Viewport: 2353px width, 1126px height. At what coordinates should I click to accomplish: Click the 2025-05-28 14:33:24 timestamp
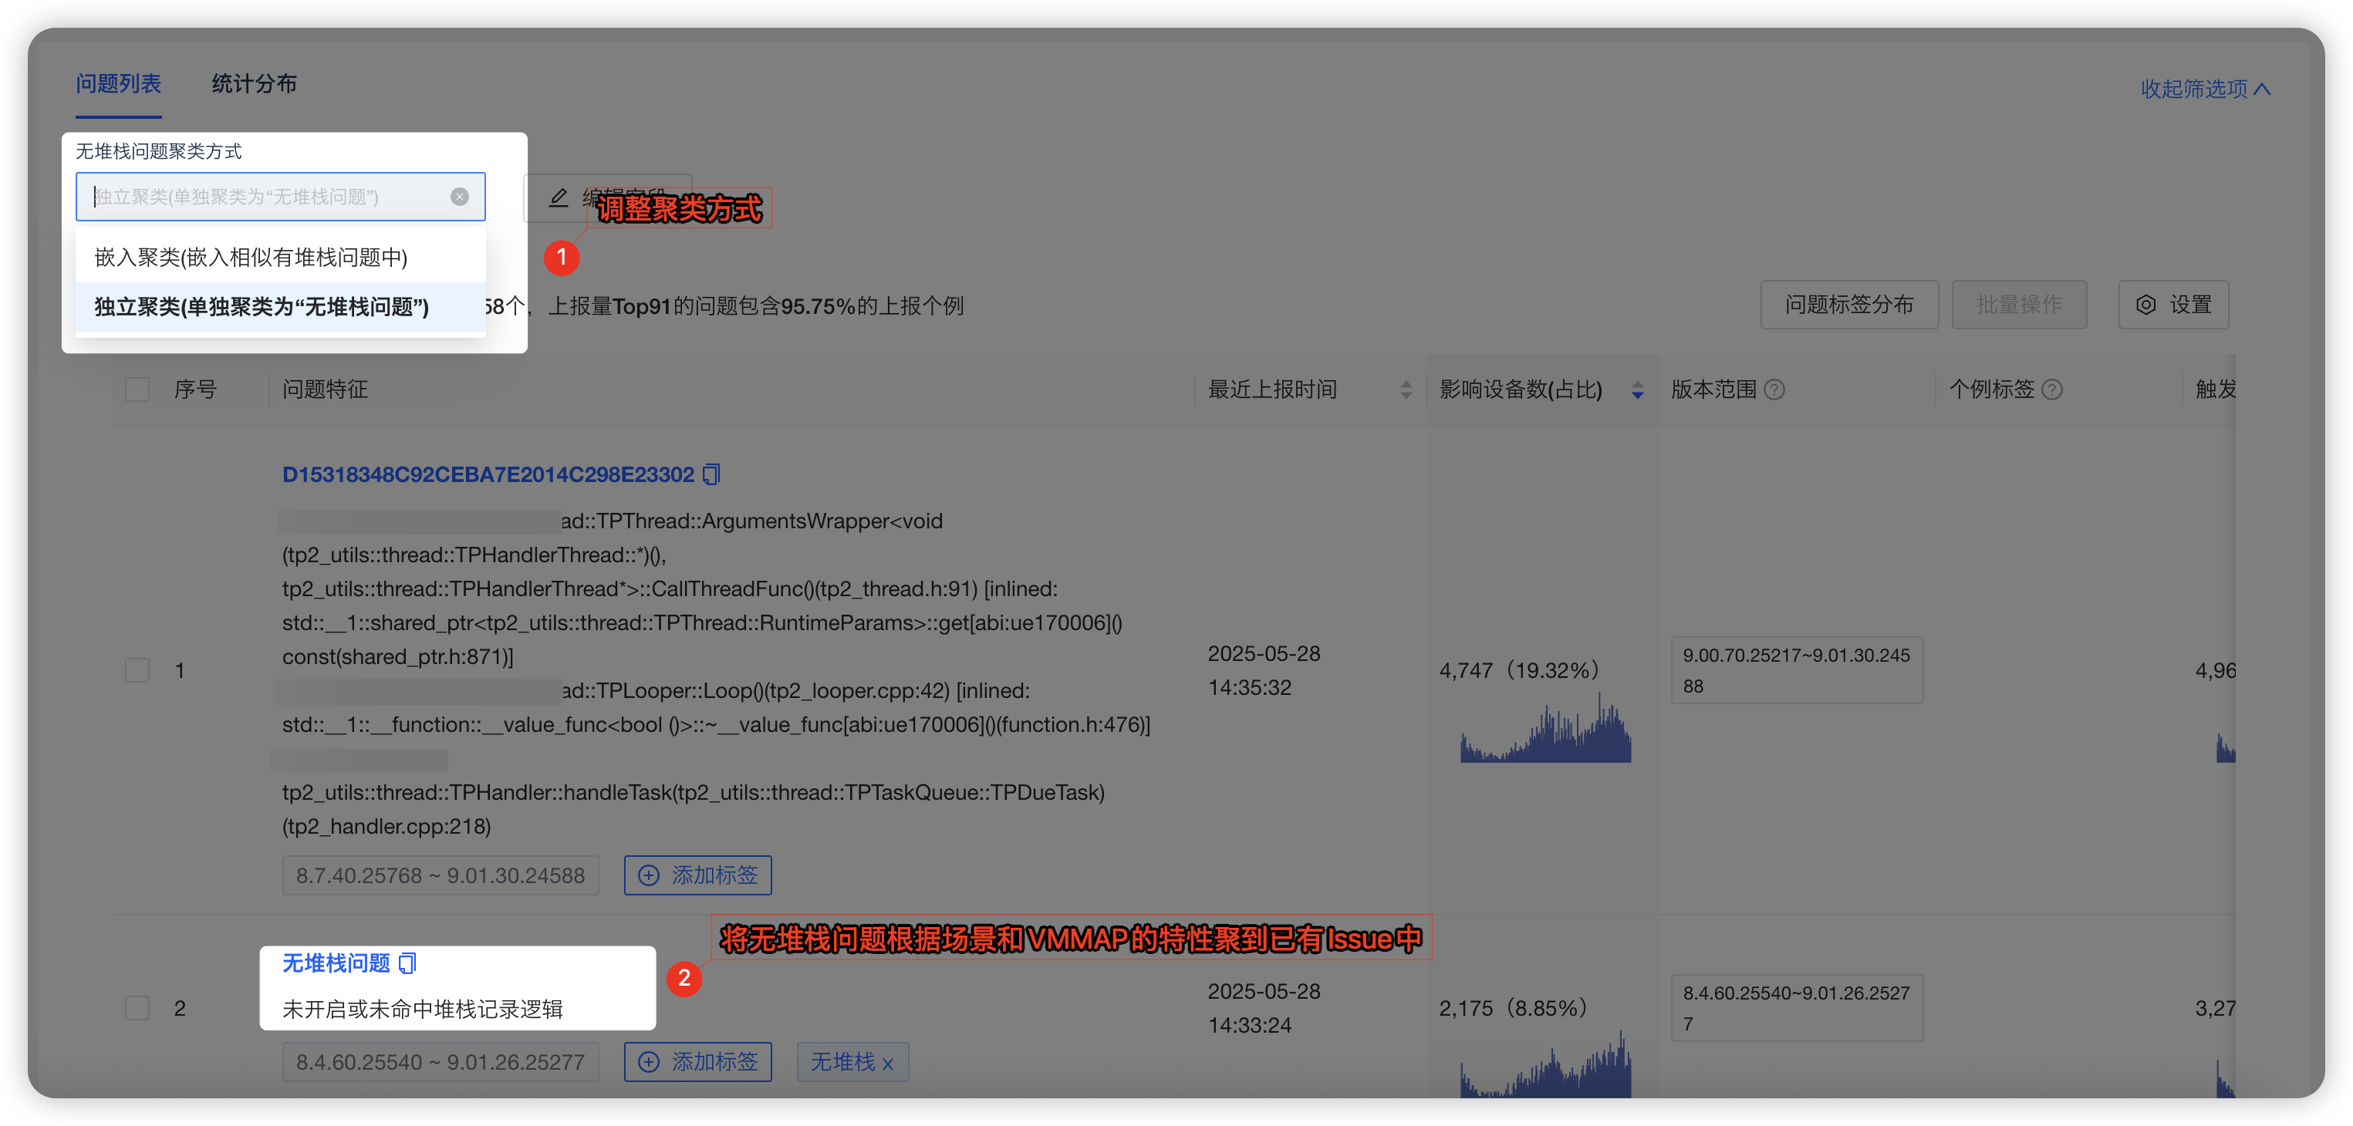[x=1264, y=1008]
